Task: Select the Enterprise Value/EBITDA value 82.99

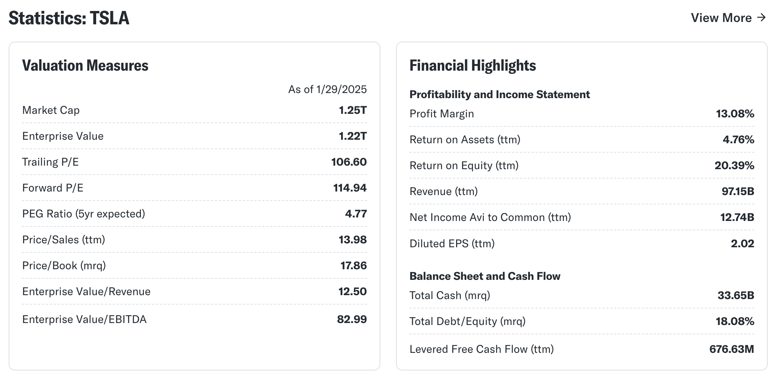Action: click(352, 319)
